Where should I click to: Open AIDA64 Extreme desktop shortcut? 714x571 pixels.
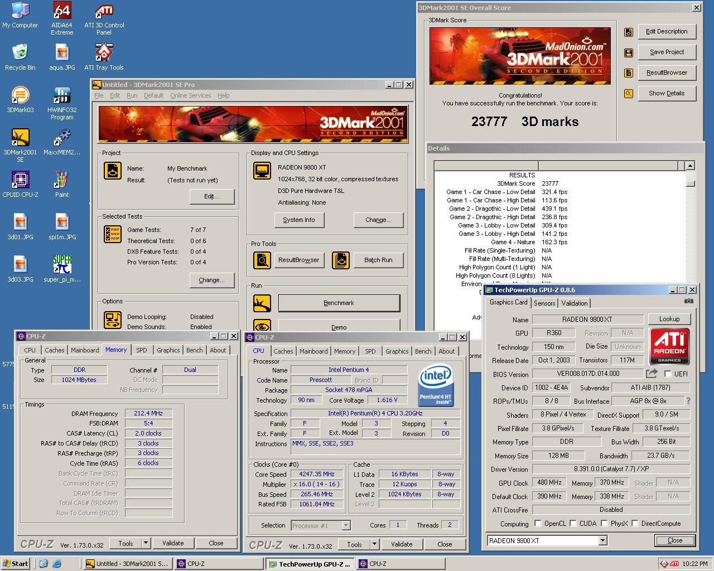click(62, 18)
